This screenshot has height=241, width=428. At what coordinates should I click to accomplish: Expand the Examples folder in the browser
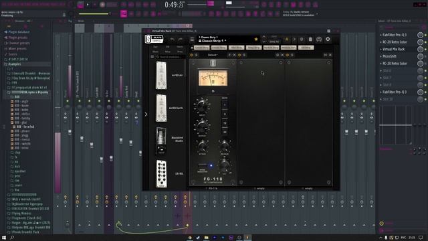click(x=15, y=64)
